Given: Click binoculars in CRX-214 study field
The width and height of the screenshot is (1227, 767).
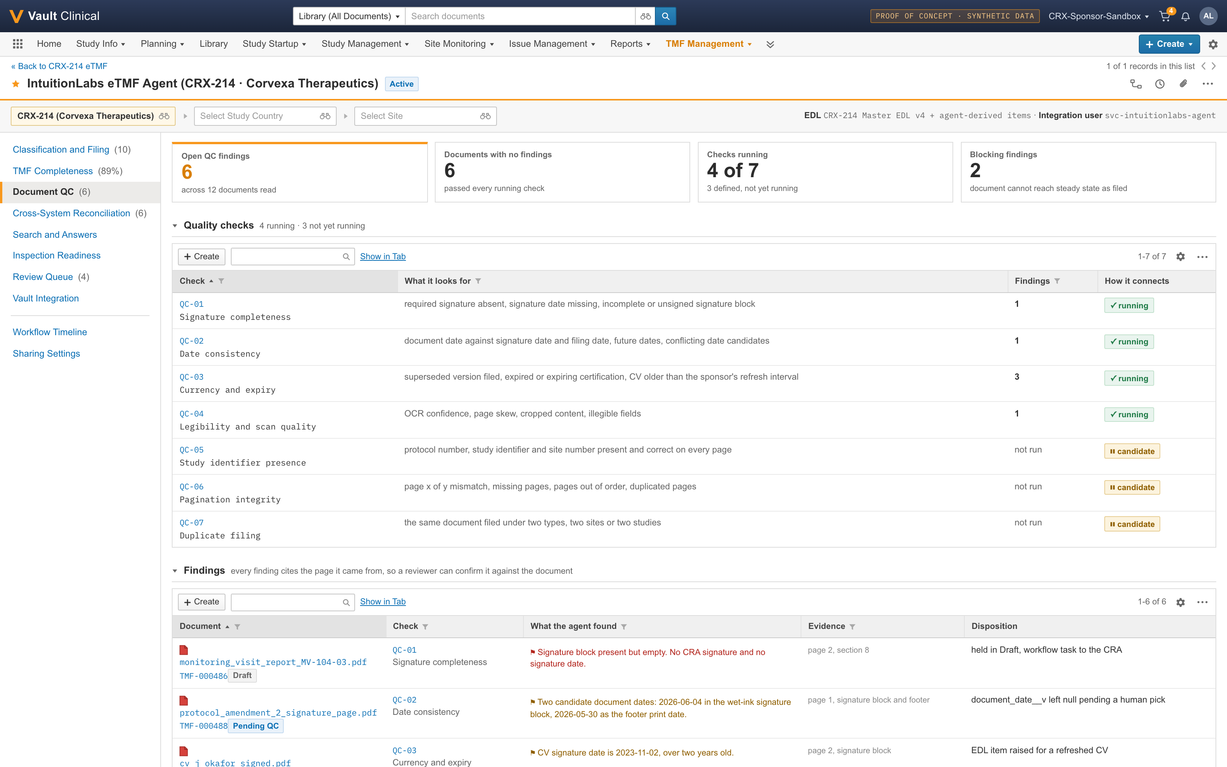Looking at the screenshot, I should [x=164, y=116].
